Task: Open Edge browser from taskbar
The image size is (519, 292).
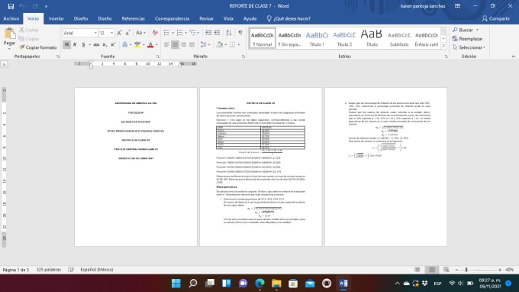Action: coord(259,284)
